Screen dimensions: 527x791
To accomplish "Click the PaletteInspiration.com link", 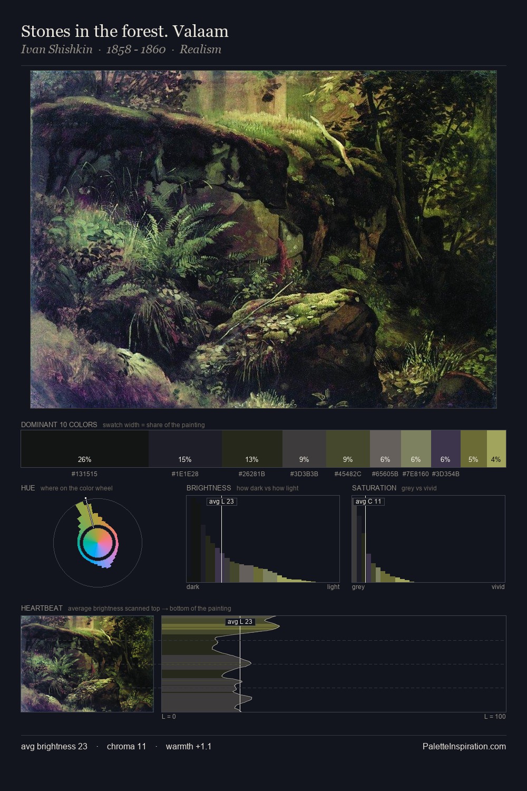I will (464, 746).
